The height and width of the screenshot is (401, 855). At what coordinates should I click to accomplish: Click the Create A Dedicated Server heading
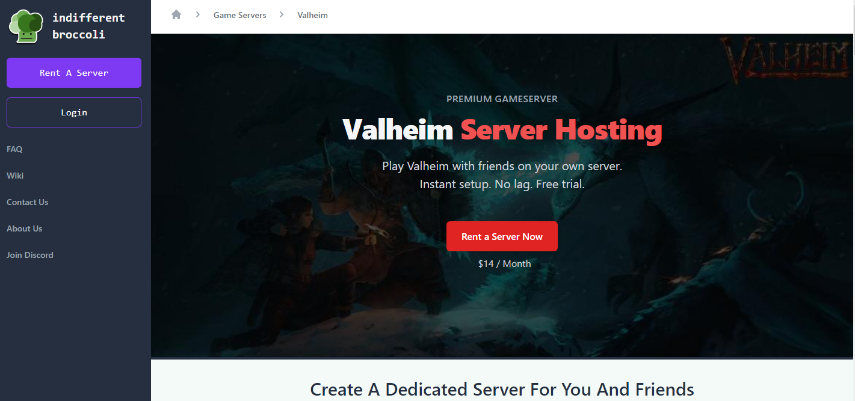502,389
